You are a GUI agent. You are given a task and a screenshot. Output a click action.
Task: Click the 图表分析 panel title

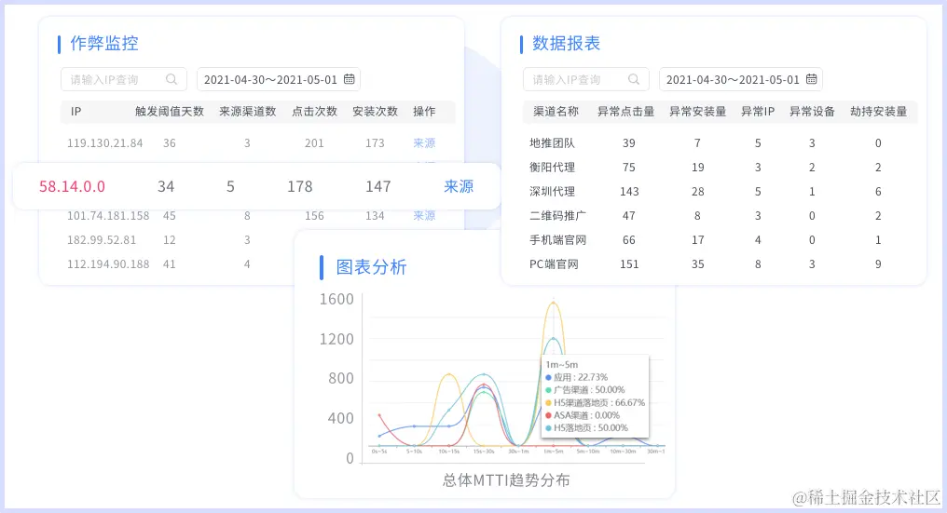point(371,267)
